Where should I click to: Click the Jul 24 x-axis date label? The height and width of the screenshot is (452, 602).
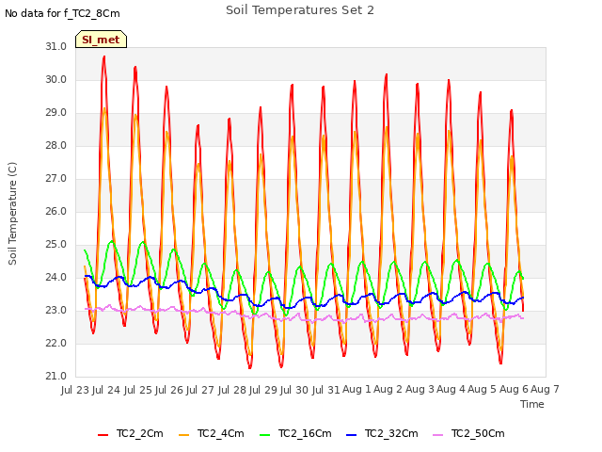click(106, 390)
